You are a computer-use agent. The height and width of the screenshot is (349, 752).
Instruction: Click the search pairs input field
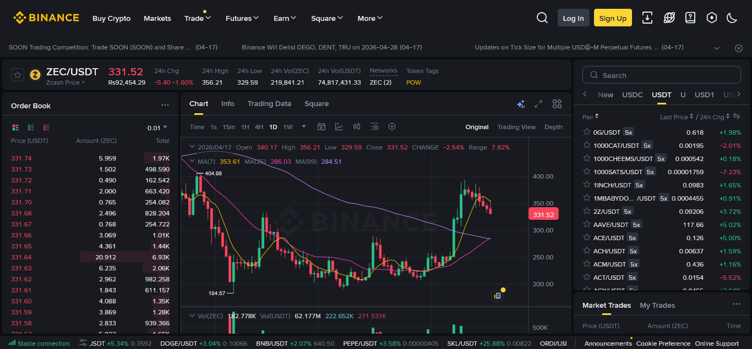click(662, 75)
